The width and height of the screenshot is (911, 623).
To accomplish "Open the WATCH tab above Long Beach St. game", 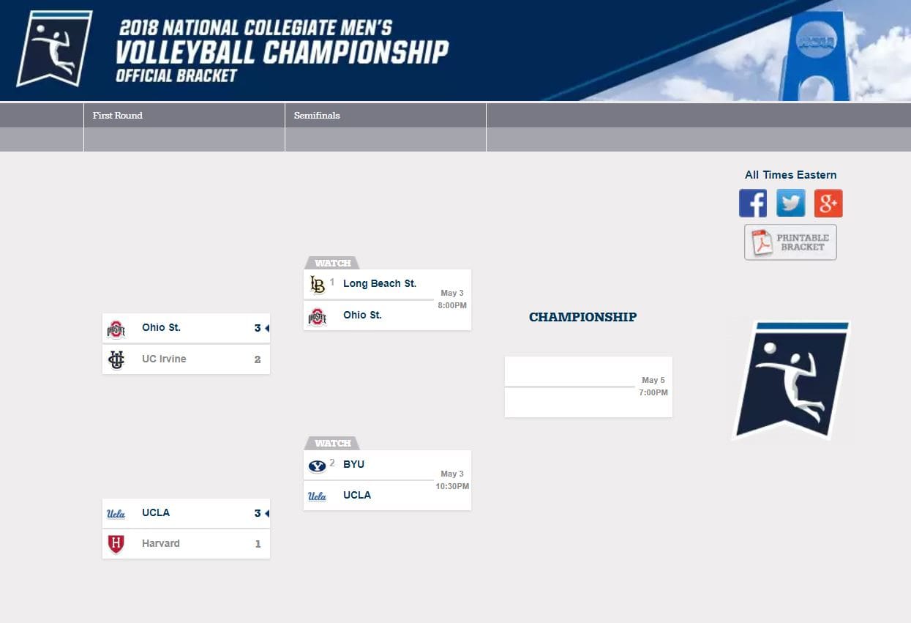I will coord(331,263).
